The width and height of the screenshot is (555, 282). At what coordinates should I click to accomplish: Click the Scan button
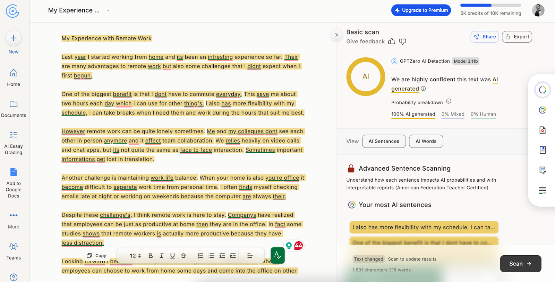click(520, 264)
